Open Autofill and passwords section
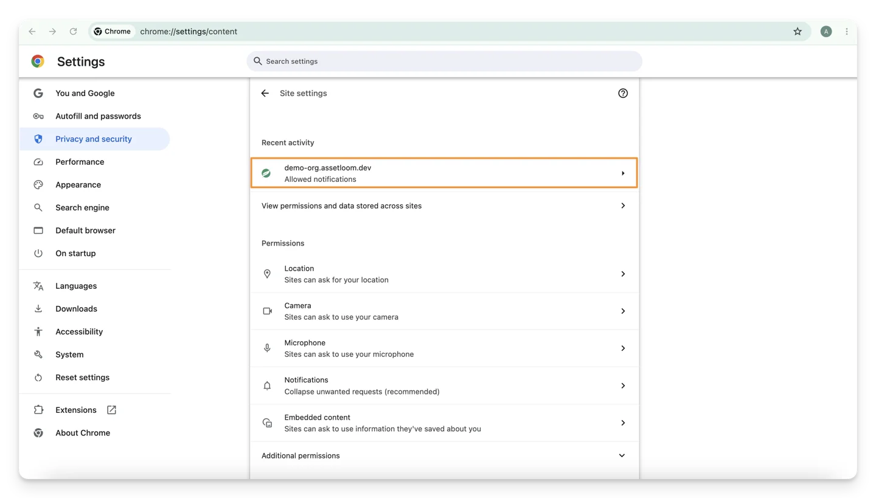This screenshot has height=498, width=876. point(95,116)
